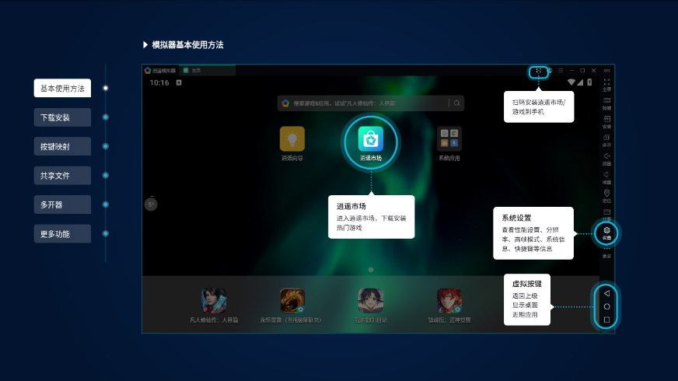The image size is (678, 381).
Task: Select the 共享文件 section
Action: (62, 176)
